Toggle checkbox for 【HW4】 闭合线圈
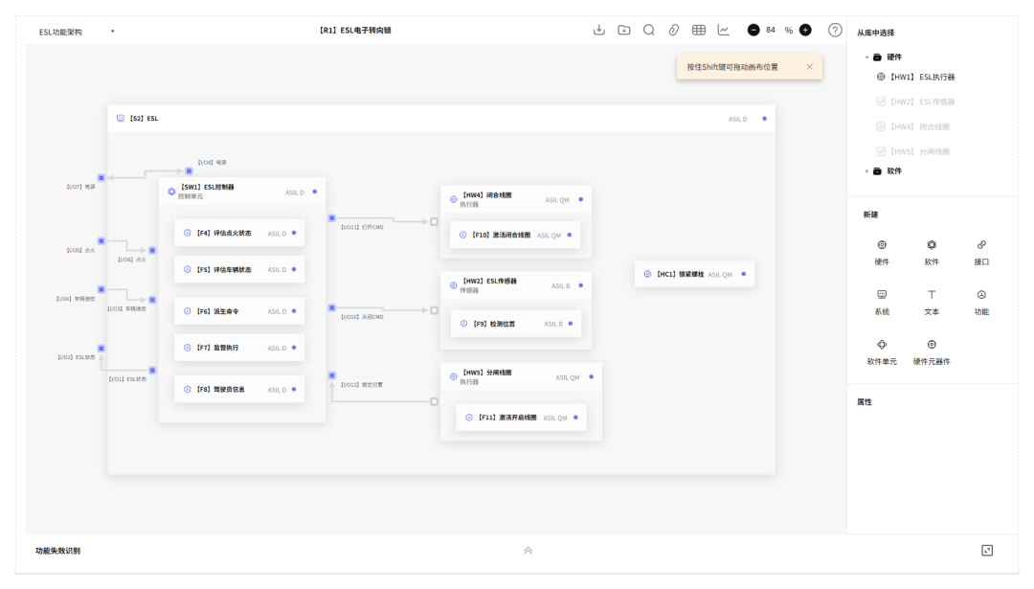 [x=881, y=126]
